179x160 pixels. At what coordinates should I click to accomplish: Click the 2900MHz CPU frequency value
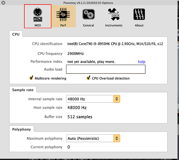pyautogui.click(x=76, y=53)
